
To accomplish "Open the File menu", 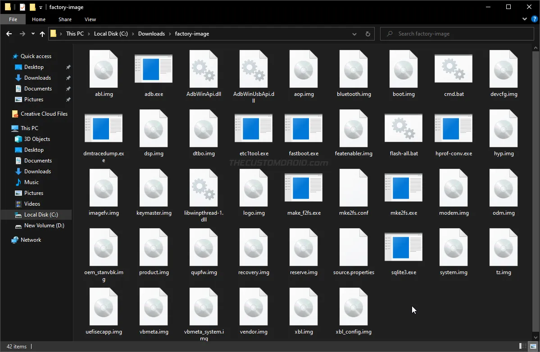I will [13, 19].
